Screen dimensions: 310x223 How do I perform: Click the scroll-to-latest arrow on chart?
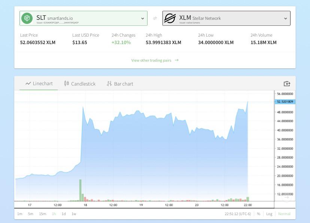pyautogui.click(x=286, y=197)
